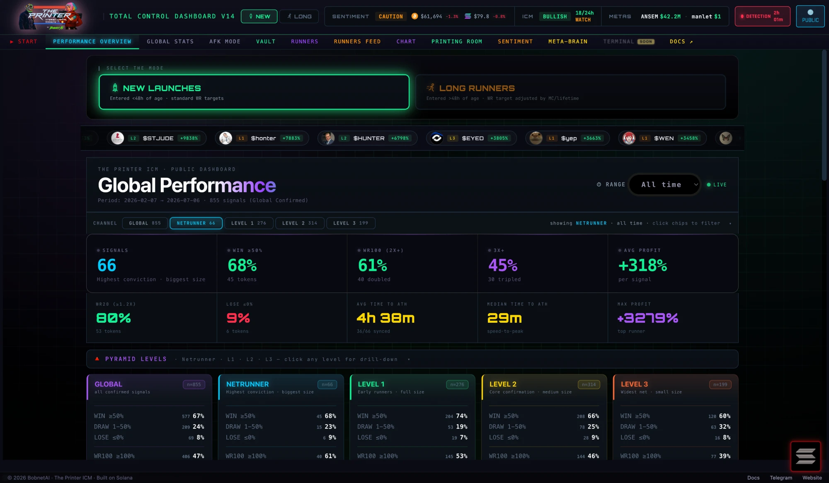Image resolution: width=829 pixels, height=483 pixels.
Task: Go to the Runners tab
Action: coord(305,42)
